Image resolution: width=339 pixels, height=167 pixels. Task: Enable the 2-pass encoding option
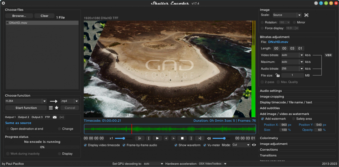pyautogui.click(x=262, y=82)
